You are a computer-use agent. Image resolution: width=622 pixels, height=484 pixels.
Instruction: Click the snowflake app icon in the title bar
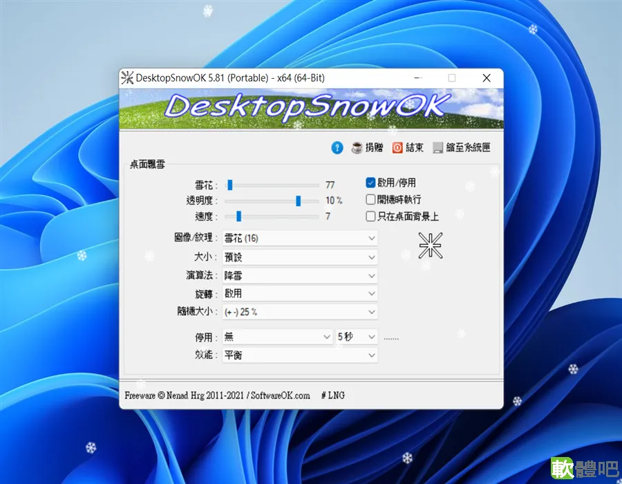click(x=127, y=77)
